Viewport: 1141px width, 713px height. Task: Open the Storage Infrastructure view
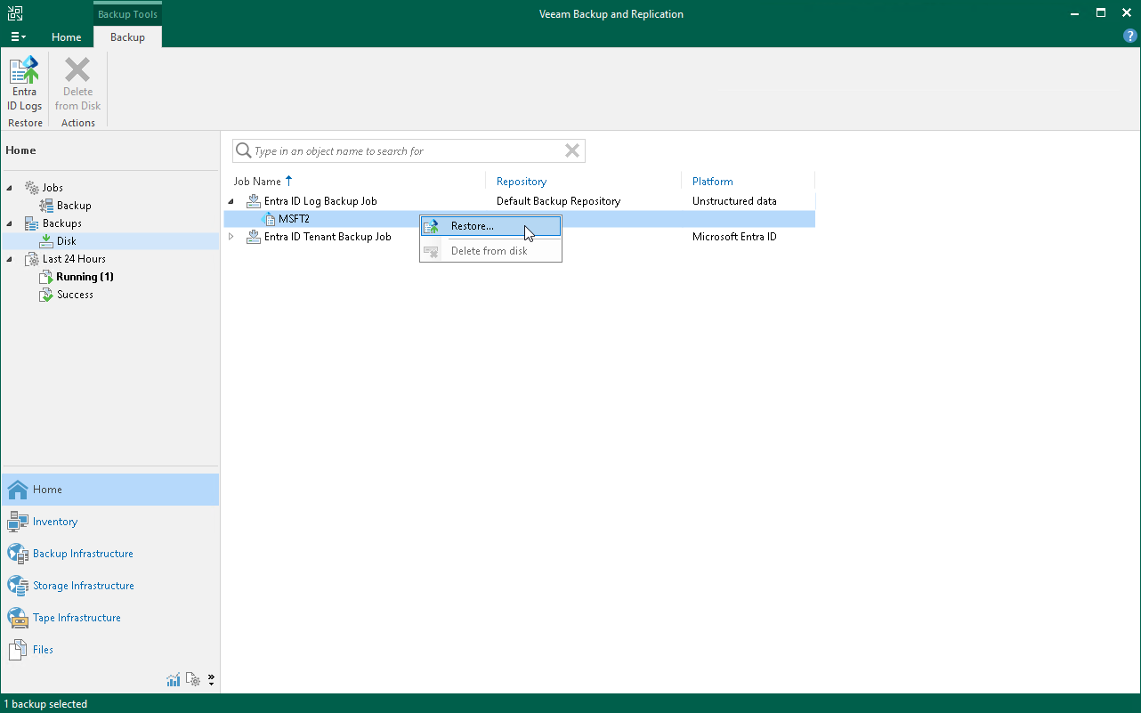coord(109,586)
